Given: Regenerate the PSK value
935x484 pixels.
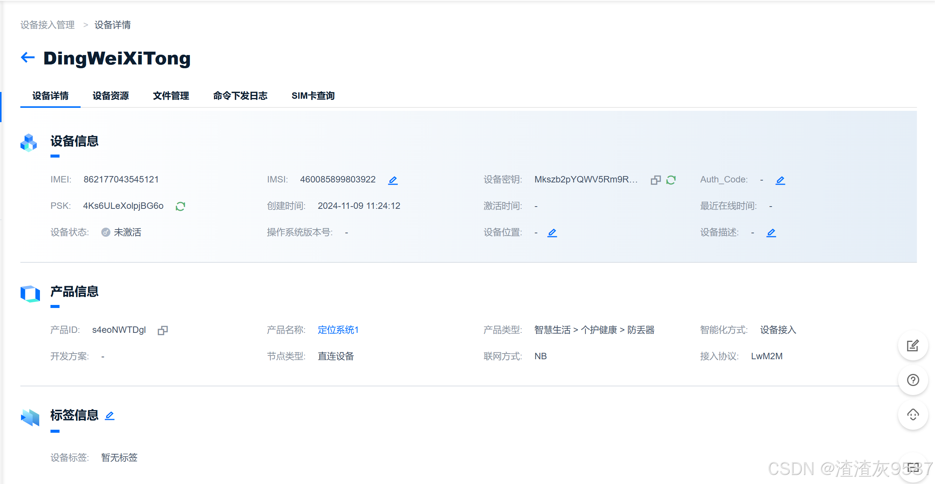Looking at the screenshot, I should pos(180,206).
